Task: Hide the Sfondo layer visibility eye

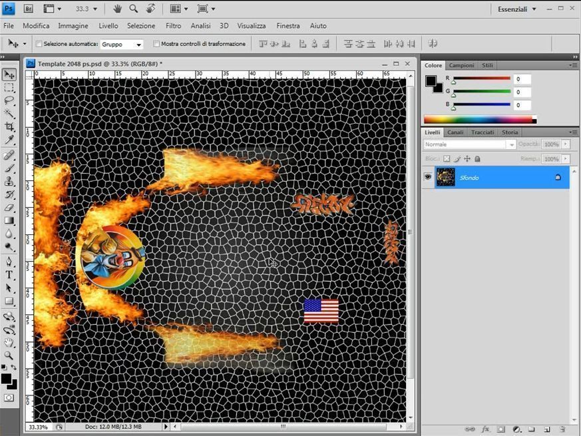Action: click(428, 177)
